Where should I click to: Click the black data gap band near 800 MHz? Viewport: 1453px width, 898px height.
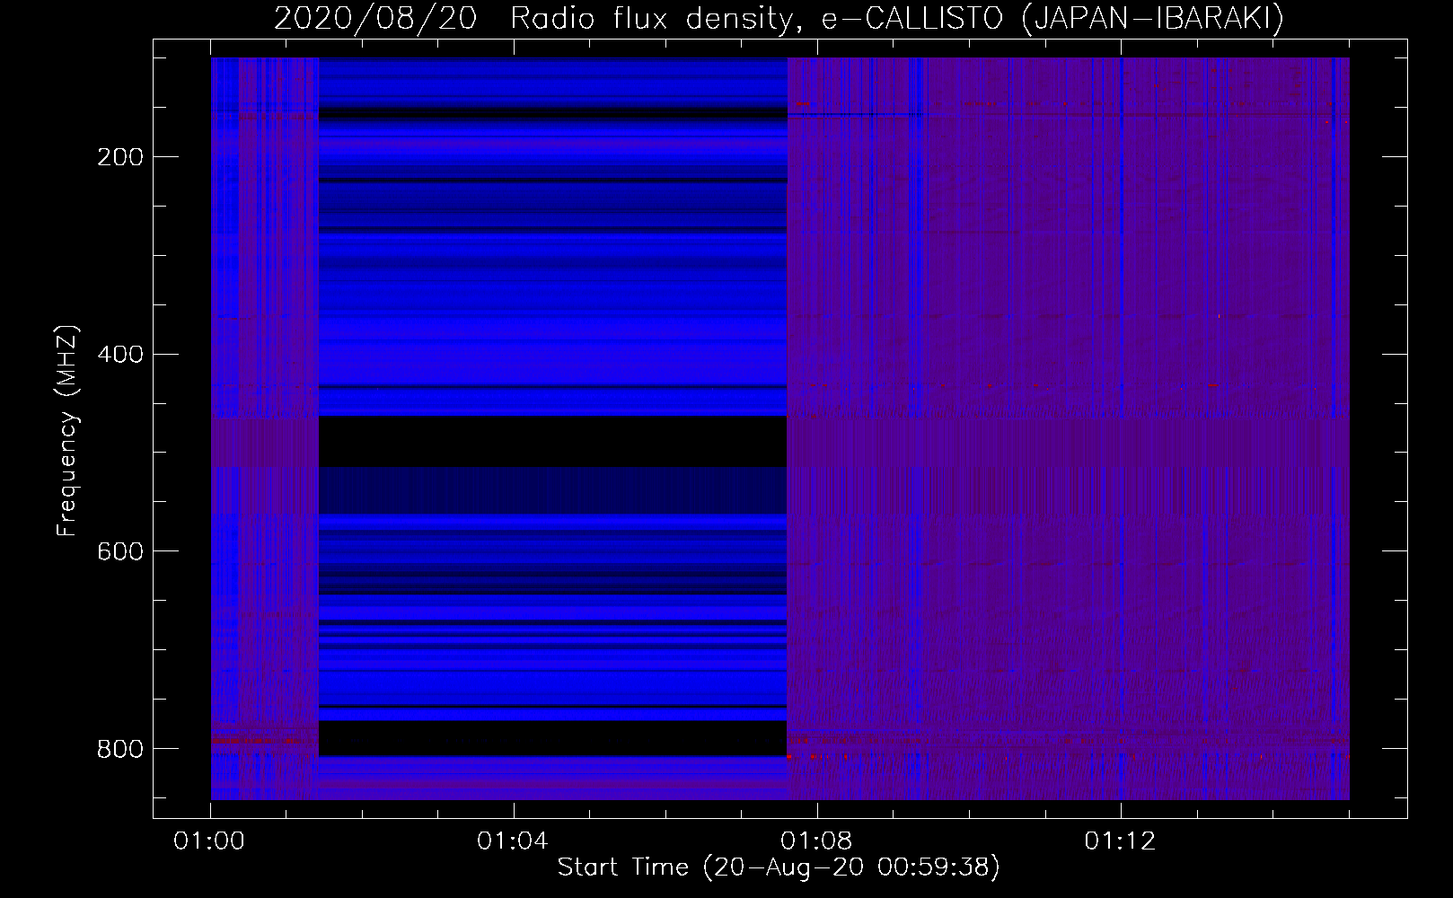(552, 738)
